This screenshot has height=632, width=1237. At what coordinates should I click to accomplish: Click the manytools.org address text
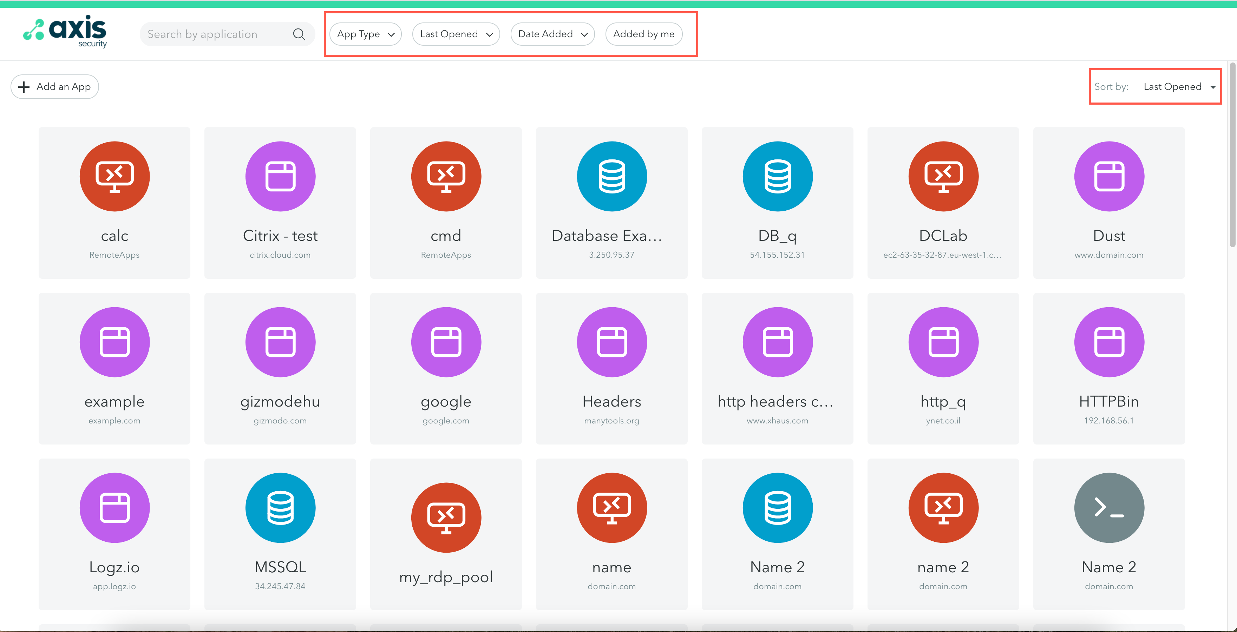(x=611, y=421)
